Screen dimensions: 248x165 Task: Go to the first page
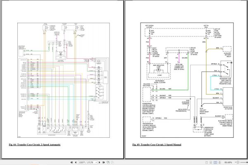coord(72,162)
